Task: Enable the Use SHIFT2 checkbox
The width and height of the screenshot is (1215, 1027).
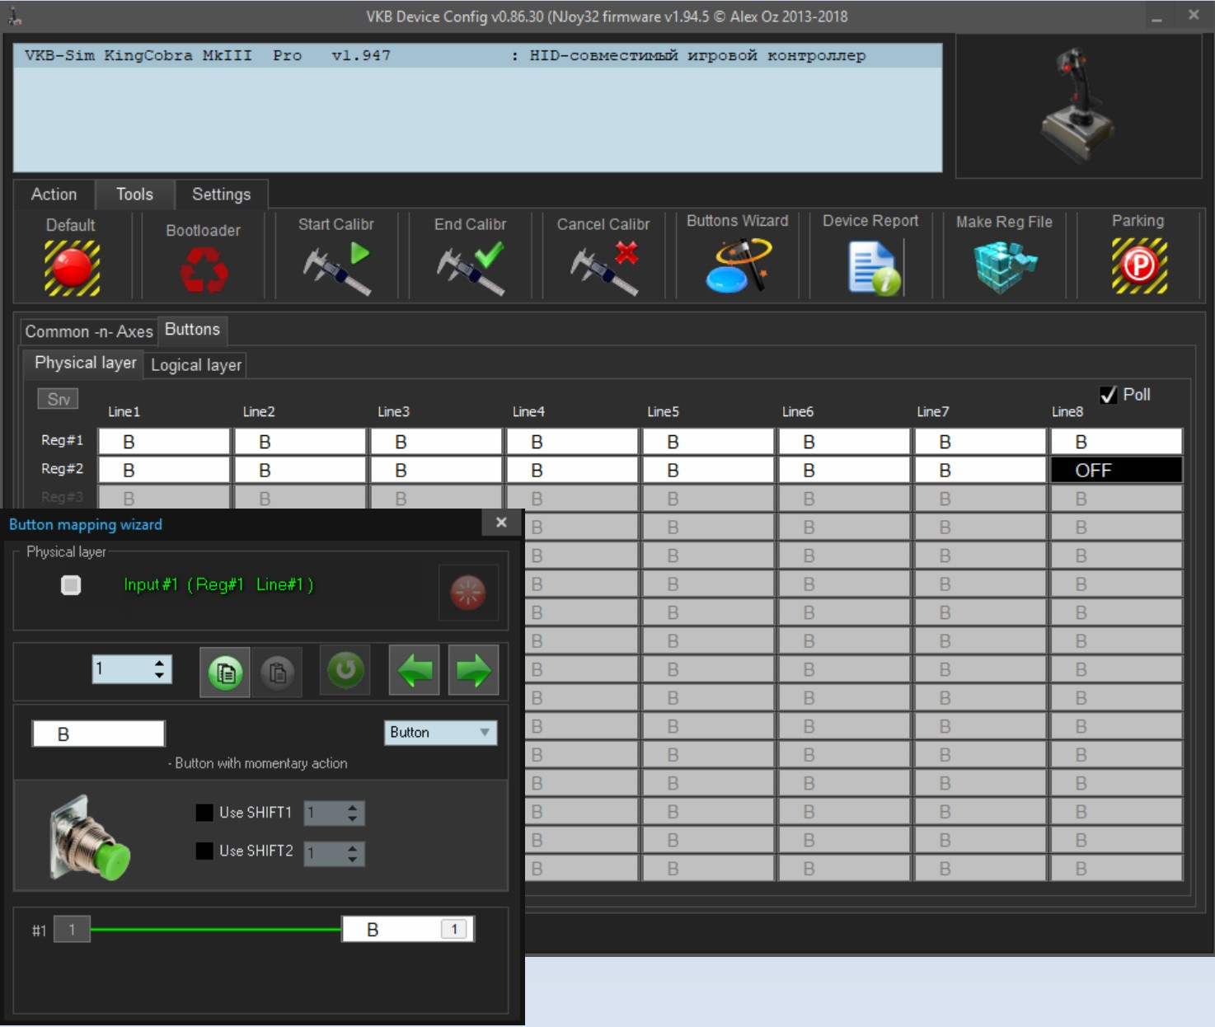Action: pos(204,851)
